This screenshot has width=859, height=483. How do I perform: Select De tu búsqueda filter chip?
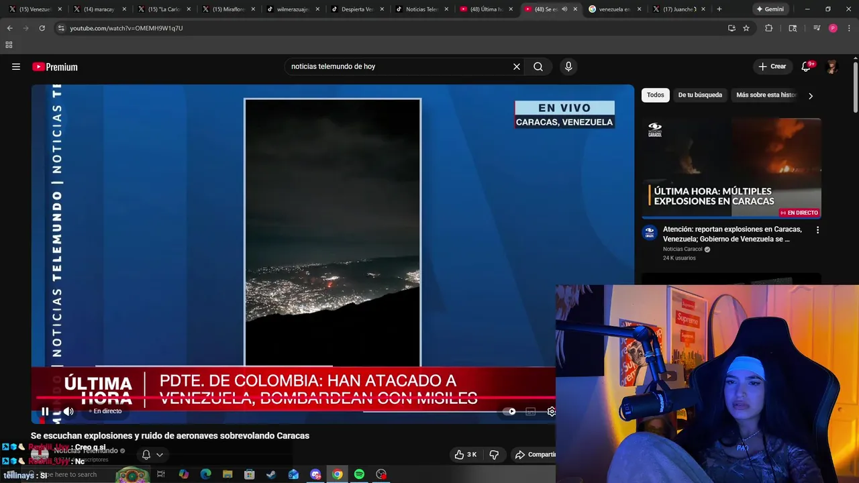700,95
